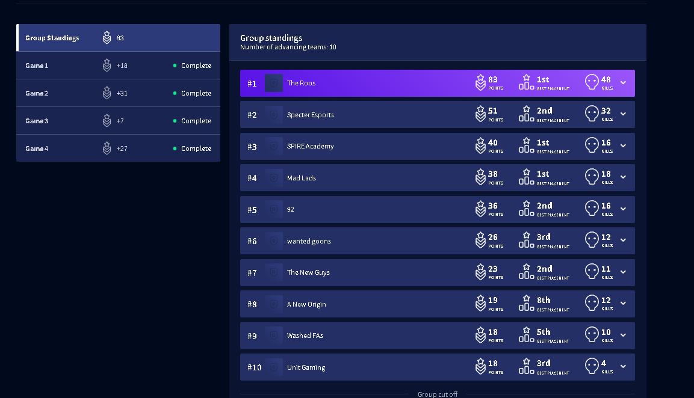Screen dimensions: 694x398
Task: Expand The Roos row details
Action: (x=623, y=83)
